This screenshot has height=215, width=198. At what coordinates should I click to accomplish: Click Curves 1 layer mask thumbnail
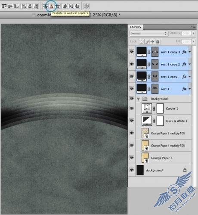pos(160,109)
